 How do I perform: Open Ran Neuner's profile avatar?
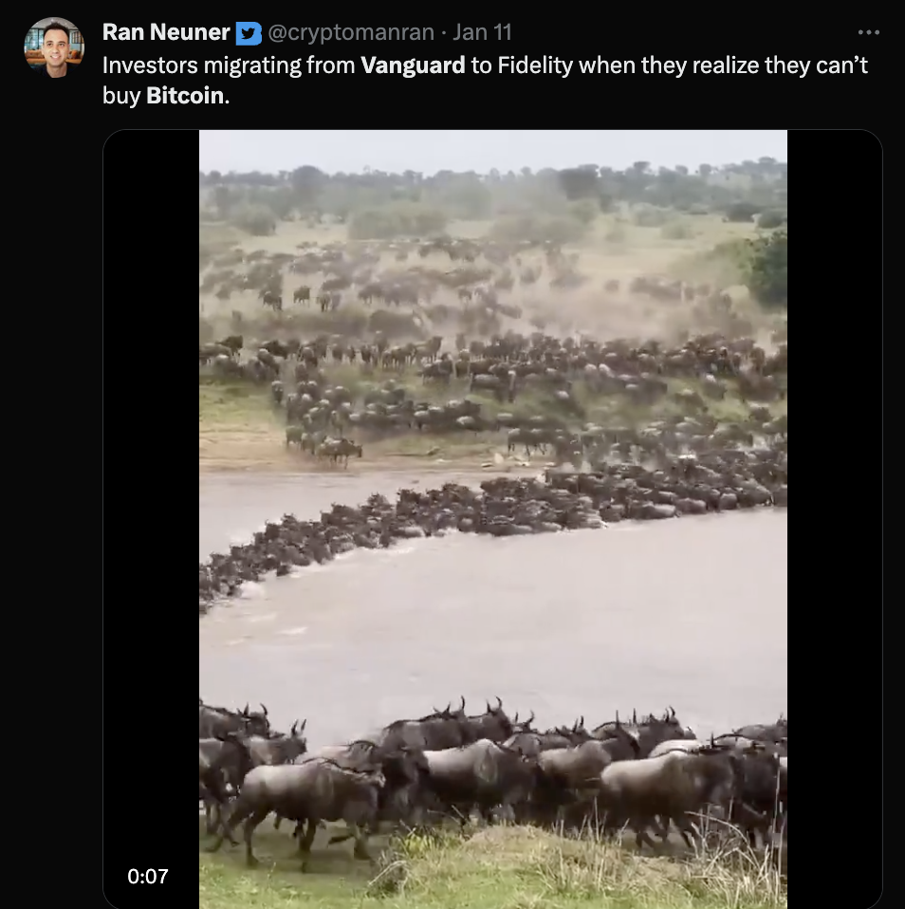54,47
